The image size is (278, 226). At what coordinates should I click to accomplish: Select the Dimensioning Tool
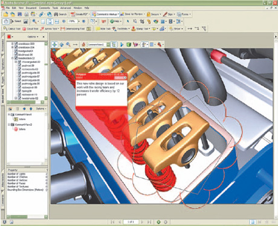(x=73, y=29)
